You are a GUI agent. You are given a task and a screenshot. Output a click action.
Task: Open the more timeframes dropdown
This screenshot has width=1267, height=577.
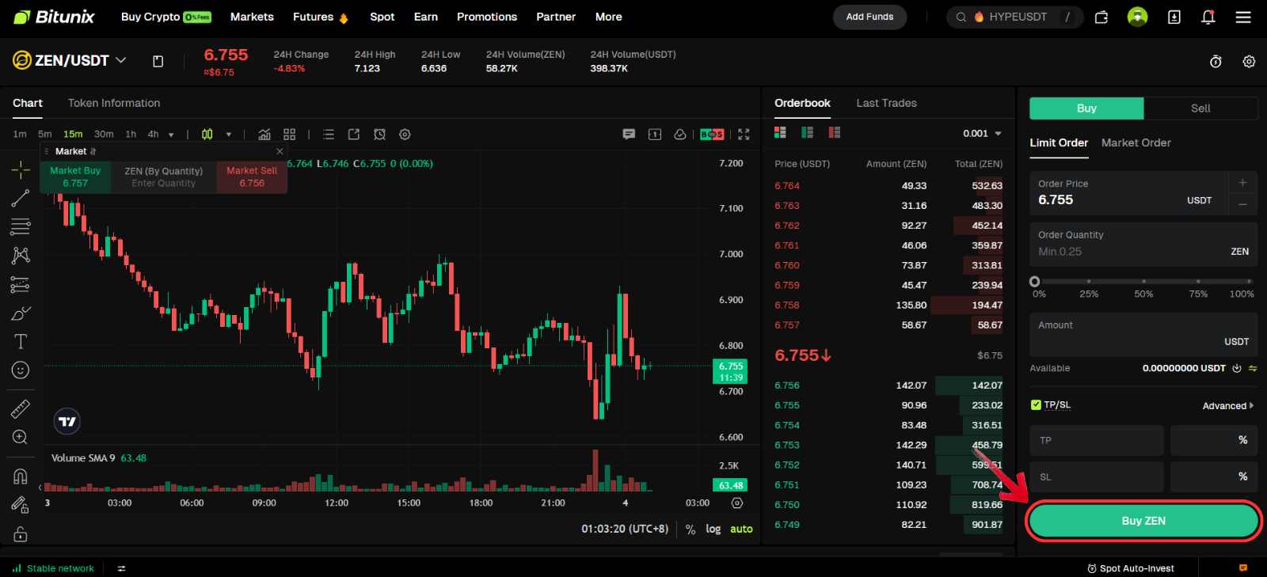click(x=171, y=135)
